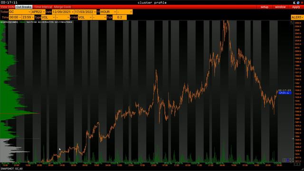This screenshot has width=304, height=171.
Task: Open the start date picker 12/09/2021
Action: click(x=63, y=12)
